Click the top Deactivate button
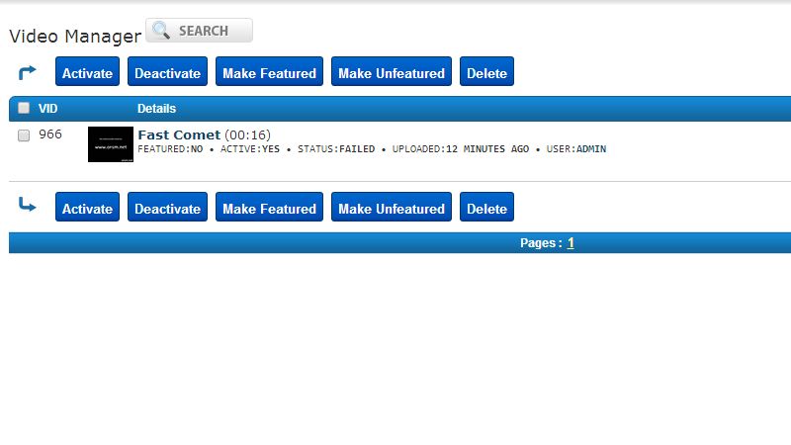Screen dimensions: 791x445 pos(167,71)
